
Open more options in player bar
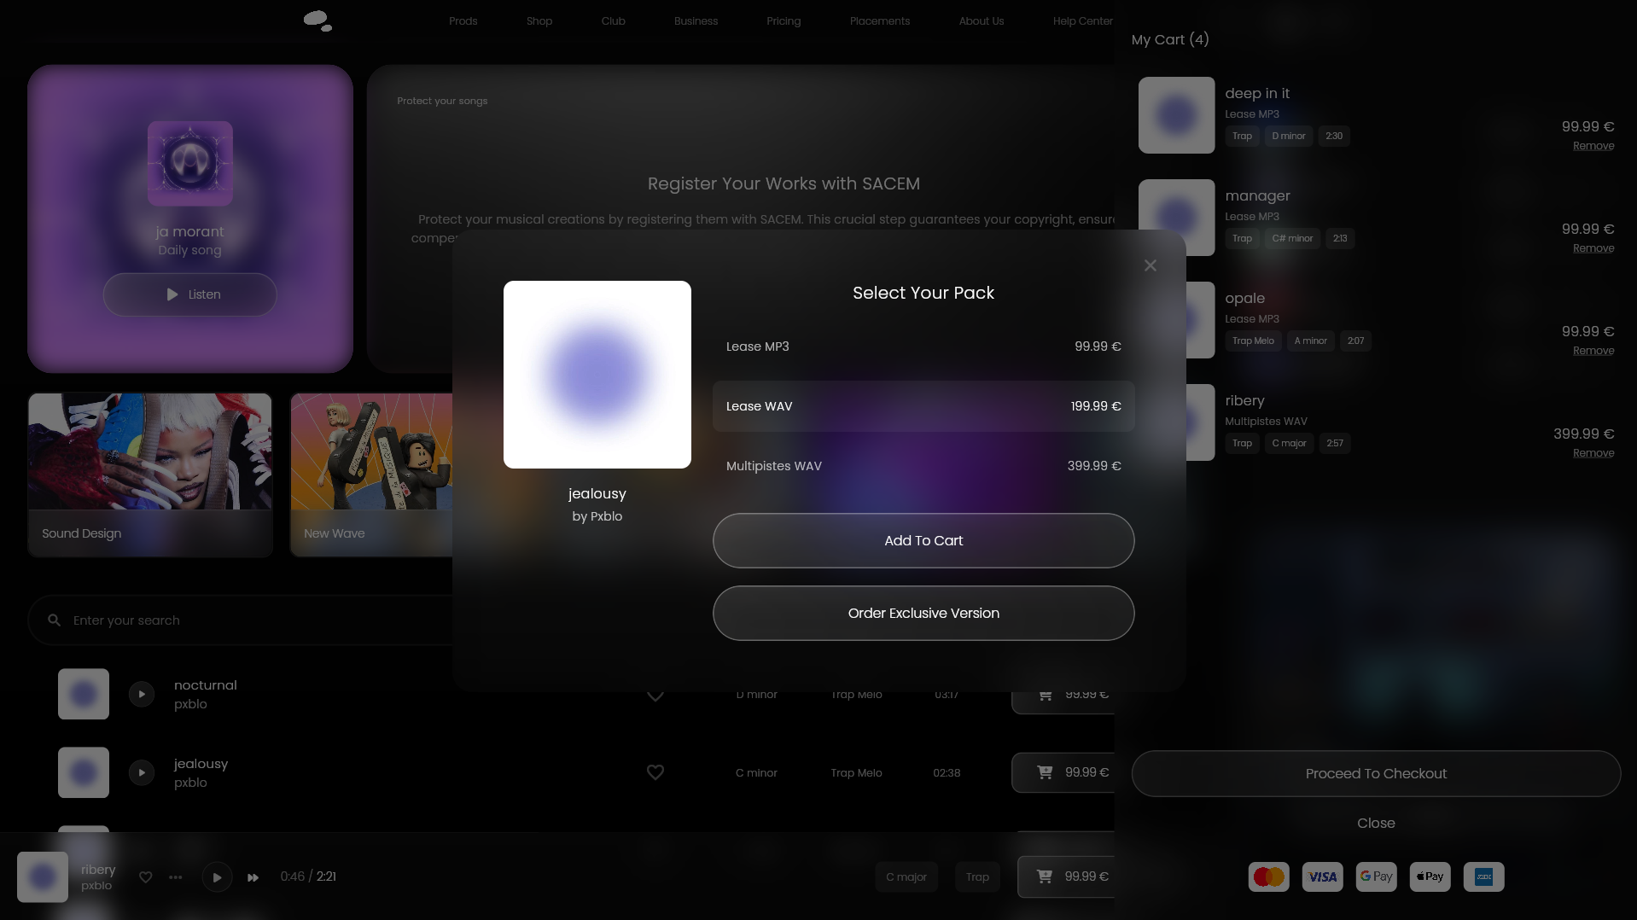click(x=176, y=877)
